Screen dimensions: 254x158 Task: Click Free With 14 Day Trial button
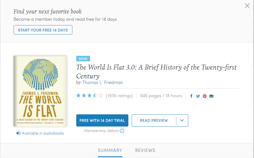point(102,120)
